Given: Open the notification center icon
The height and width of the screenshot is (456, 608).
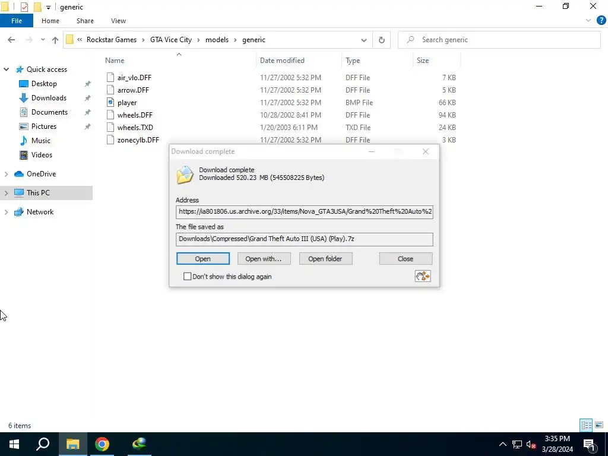Looking at the screenshot, I should (x=588, y=444).
